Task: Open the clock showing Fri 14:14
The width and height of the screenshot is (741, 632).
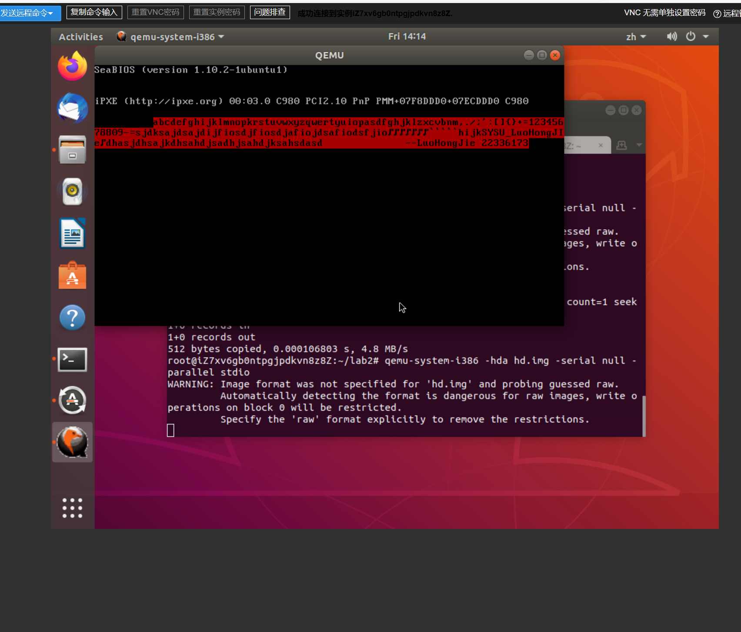Action: tap(407, 37)
